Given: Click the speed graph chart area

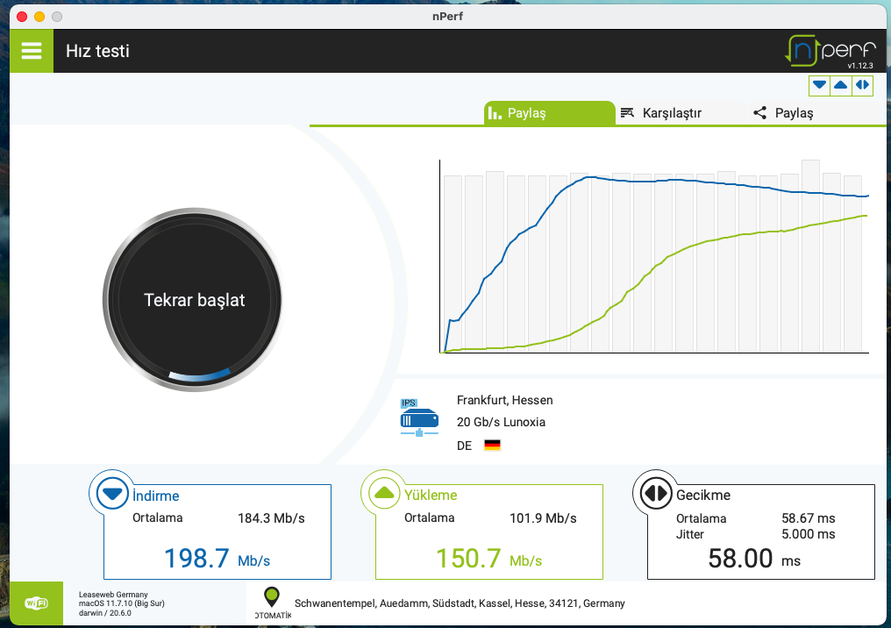Looking at the screenshot, I should (x=654, y=256).
